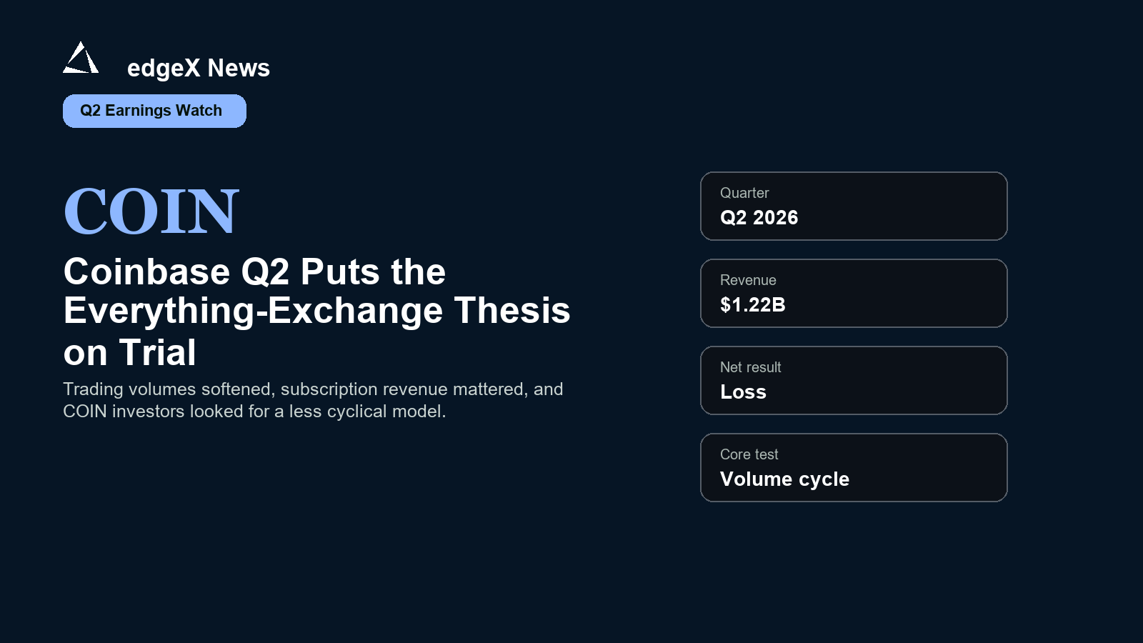Click the large COIN ticker heading
Screen dimensions: 1143x643
[x=151, y=211]
